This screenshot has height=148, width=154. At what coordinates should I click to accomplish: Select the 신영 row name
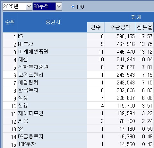point(23,106)
